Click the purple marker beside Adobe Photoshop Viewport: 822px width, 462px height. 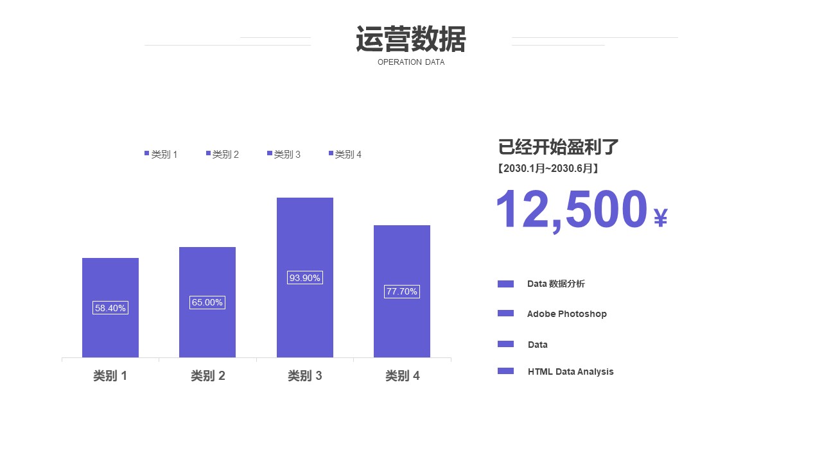505,313
